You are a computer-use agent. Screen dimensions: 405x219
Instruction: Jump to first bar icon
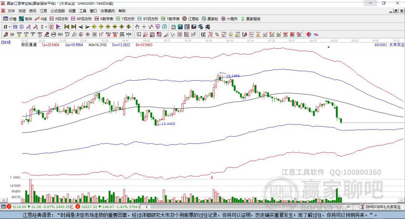point(66,27)
